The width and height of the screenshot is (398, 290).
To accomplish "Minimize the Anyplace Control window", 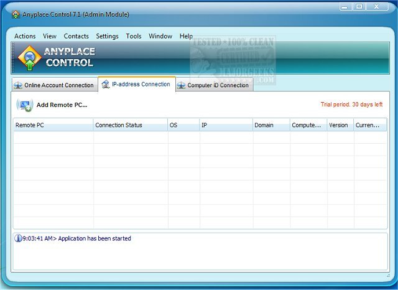I will coord(345,7).
